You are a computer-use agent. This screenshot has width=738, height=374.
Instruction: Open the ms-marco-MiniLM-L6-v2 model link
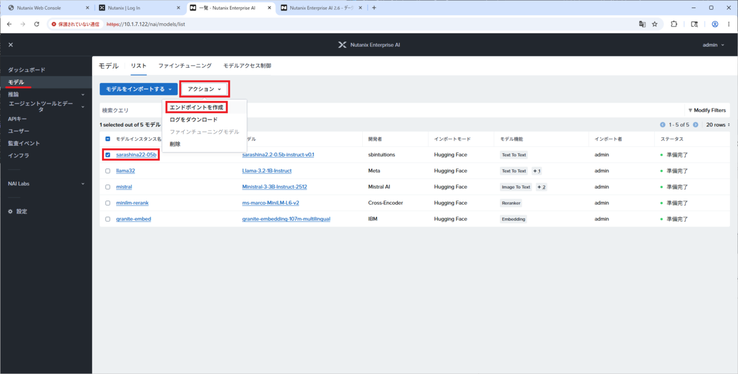coord(271,202)
